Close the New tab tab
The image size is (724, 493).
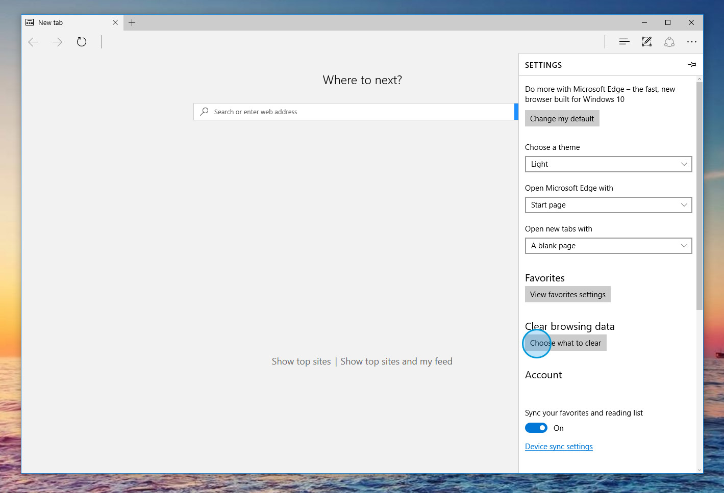pos(115,22)
